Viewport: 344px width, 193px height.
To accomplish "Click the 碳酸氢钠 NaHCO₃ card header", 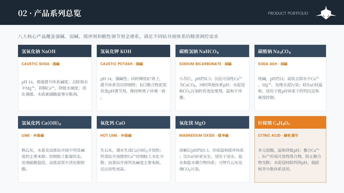I will pos(212,51).
